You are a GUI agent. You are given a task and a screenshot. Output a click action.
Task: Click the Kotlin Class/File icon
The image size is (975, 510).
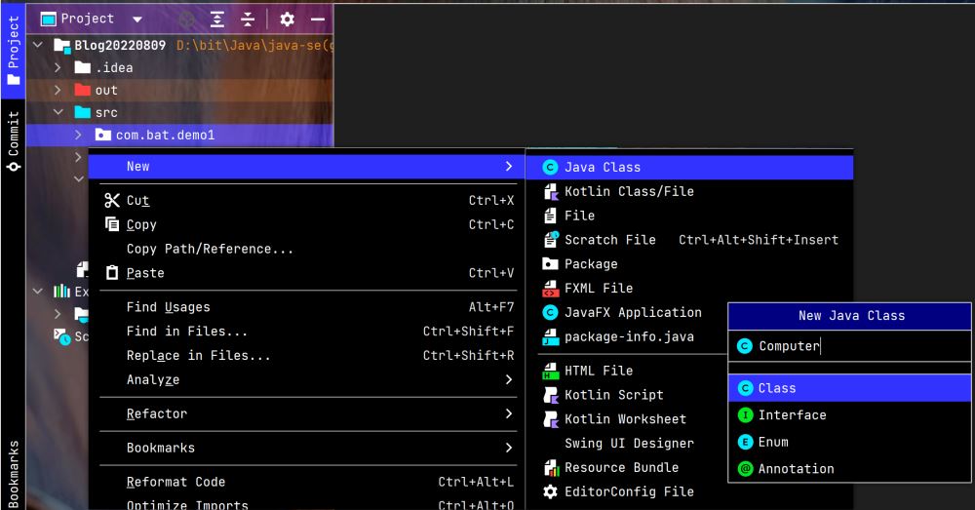click(x=550, y=192)
